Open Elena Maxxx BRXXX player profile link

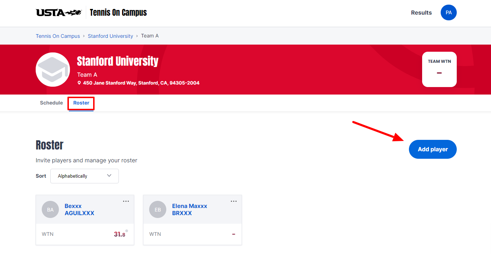(x=189, y=209)
